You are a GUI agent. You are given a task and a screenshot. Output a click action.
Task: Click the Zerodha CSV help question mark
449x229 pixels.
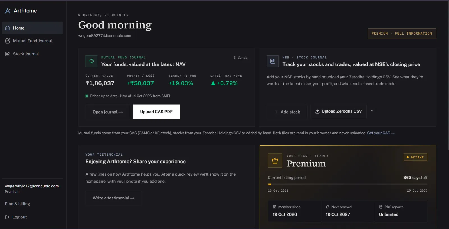tap(372, 112)
